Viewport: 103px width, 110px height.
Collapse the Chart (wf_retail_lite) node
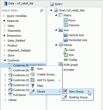pos(51,10)
